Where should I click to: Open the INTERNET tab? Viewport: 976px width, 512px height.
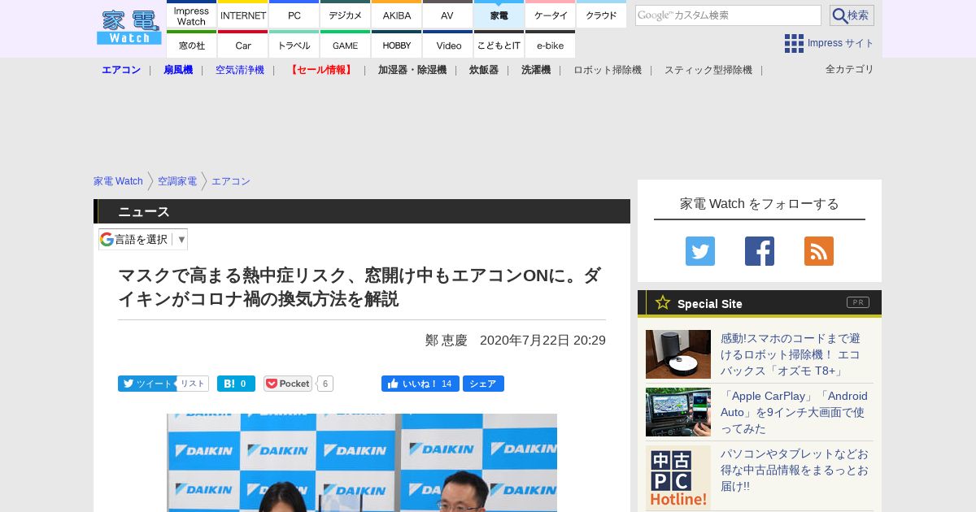(243, 15)
